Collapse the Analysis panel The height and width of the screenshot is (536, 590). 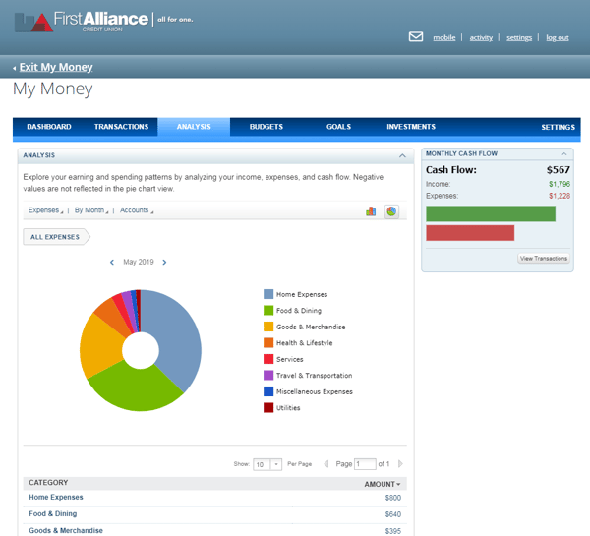[402, 155]
